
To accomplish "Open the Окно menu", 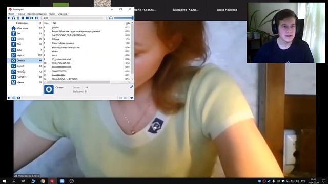I will pyautogui.click(x=52, y=14).
